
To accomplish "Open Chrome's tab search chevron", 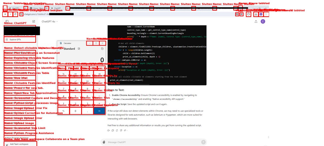I will point(5,8).
